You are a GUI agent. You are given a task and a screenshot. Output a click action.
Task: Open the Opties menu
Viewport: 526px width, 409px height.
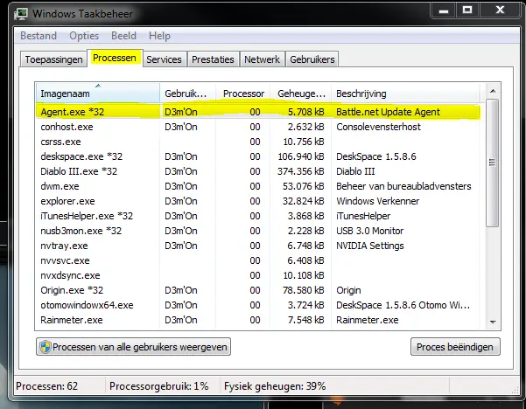click(84, 36)
